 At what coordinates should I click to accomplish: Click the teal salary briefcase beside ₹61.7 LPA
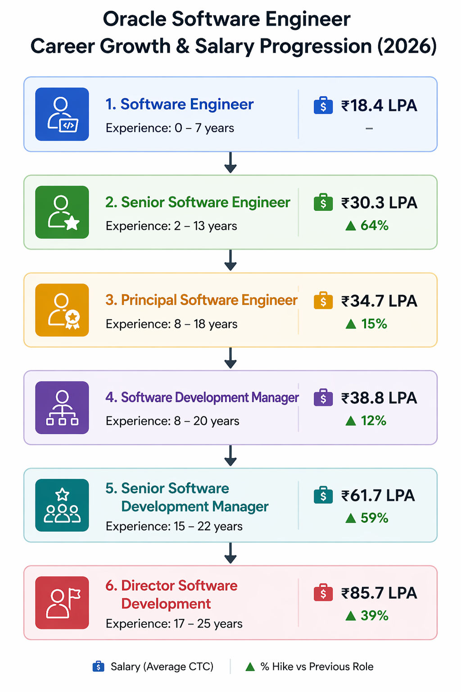[x=323, y=495]
